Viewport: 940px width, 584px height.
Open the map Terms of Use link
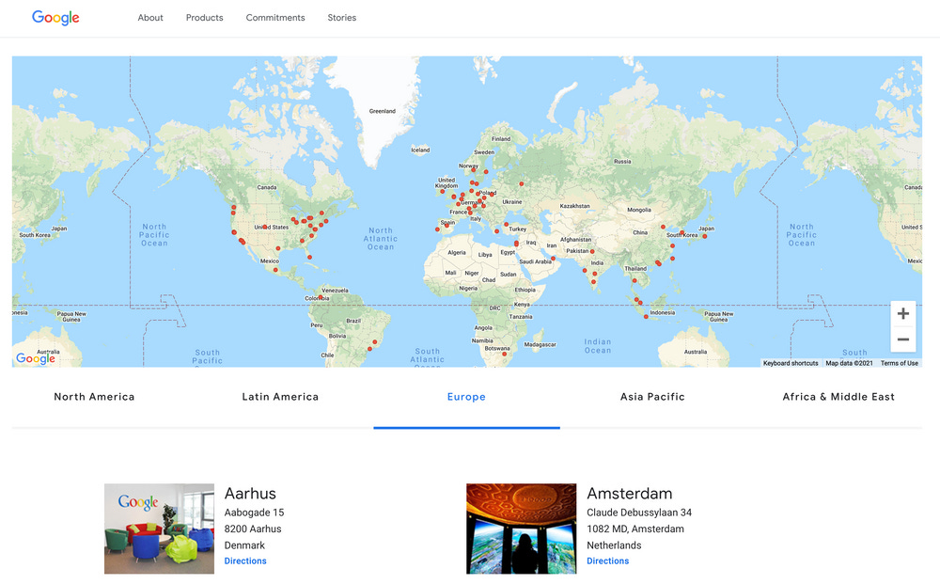point(900,363)
